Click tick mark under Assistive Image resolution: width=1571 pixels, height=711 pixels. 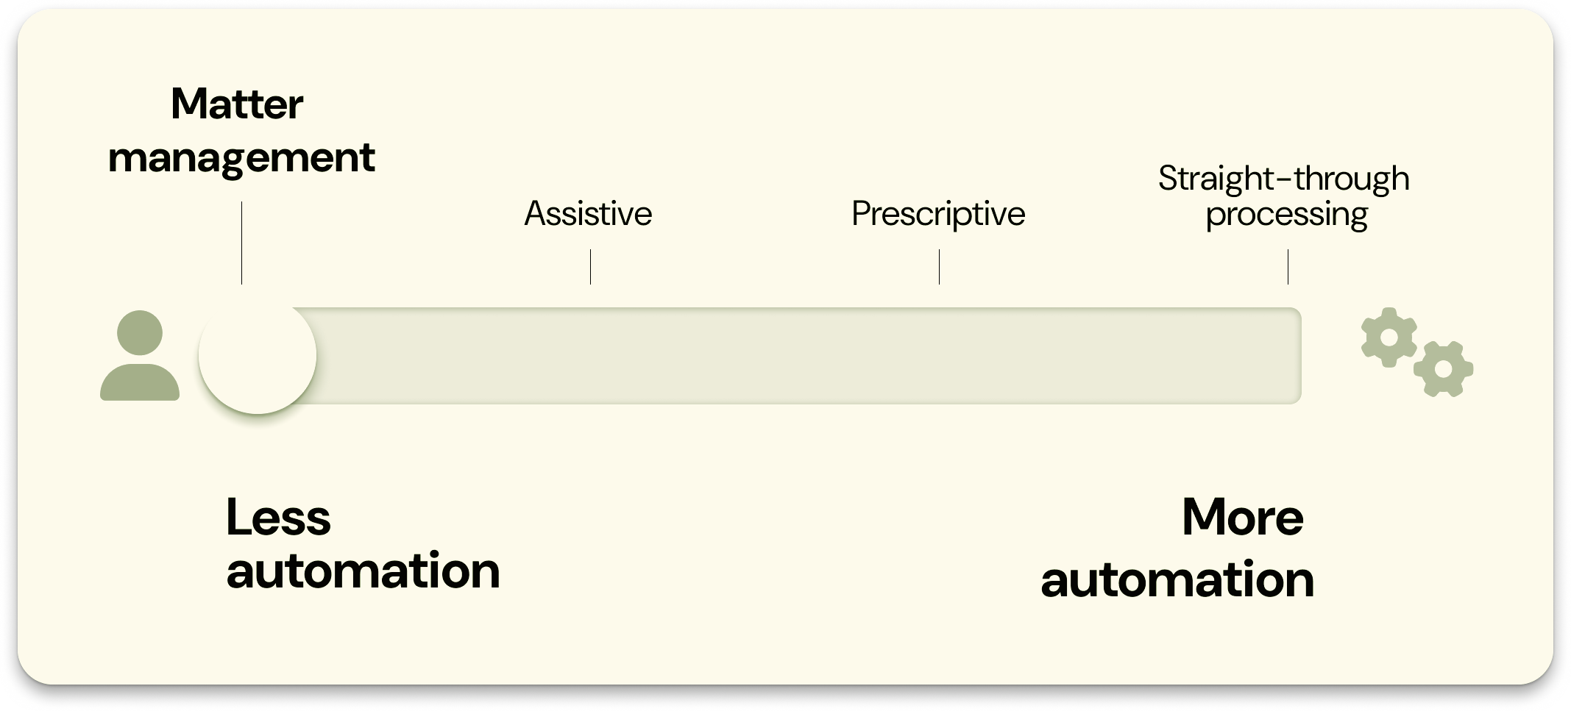coord(590,266)
